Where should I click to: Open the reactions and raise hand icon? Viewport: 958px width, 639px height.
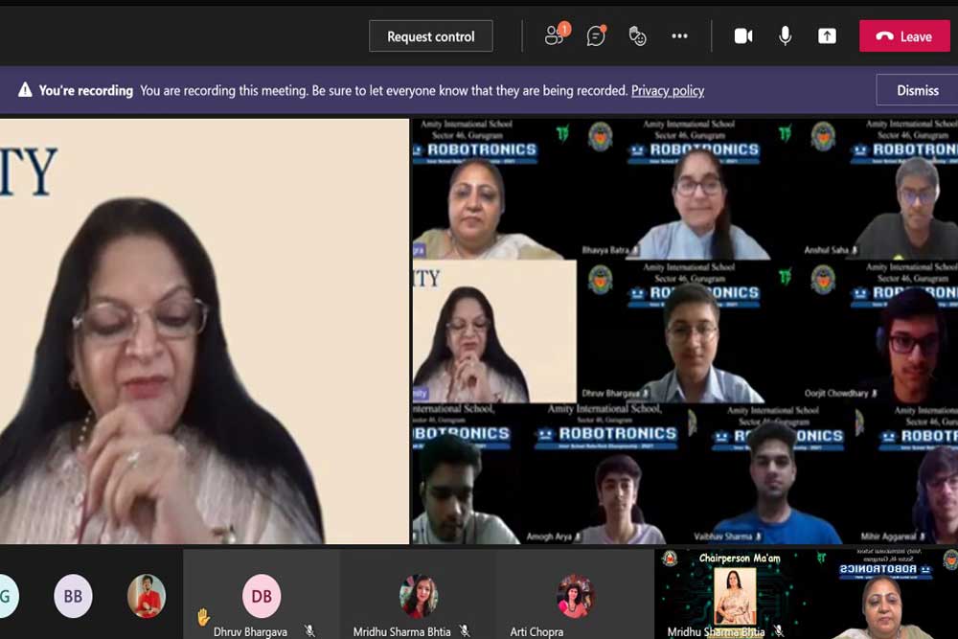coord(637,36)
